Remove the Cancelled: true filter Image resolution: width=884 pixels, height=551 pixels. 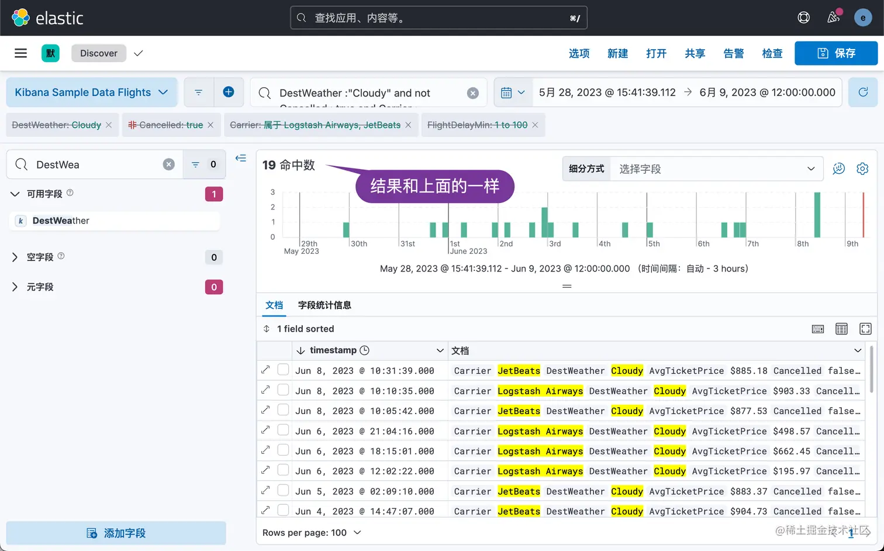(x=210, y=125)
